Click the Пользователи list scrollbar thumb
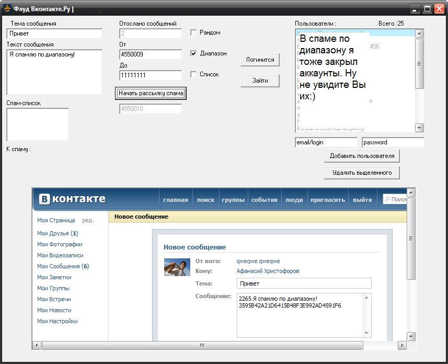448x364 pixels. [x=419, y=64]
